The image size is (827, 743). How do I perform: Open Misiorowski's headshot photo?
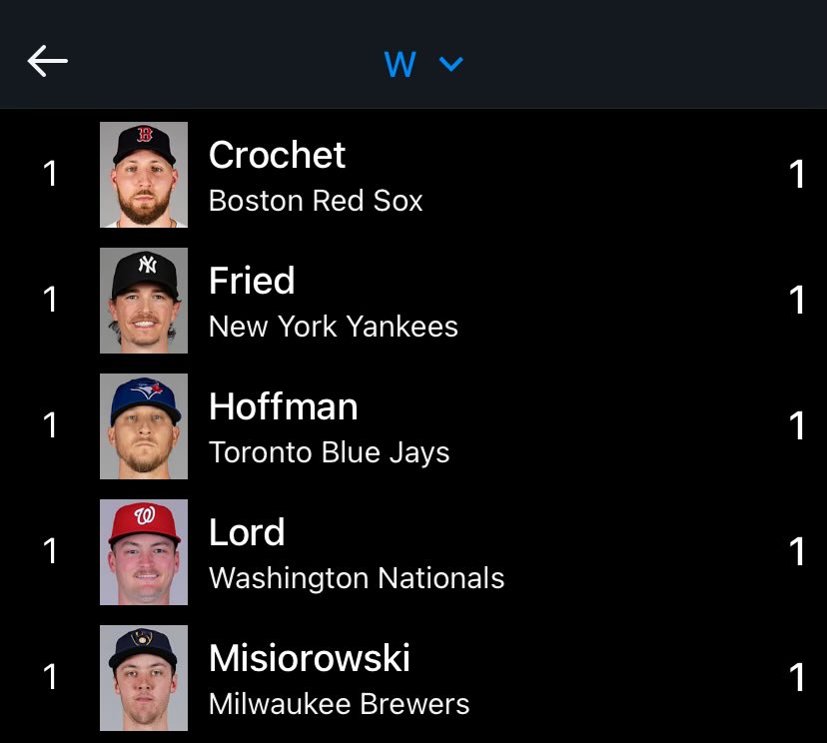point(144,678)
